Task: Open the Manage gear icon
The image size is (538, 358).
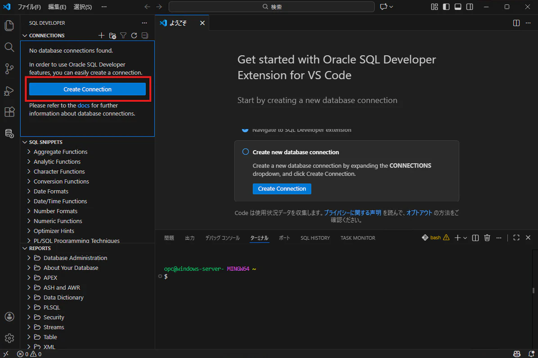Action: coord(9,338)
